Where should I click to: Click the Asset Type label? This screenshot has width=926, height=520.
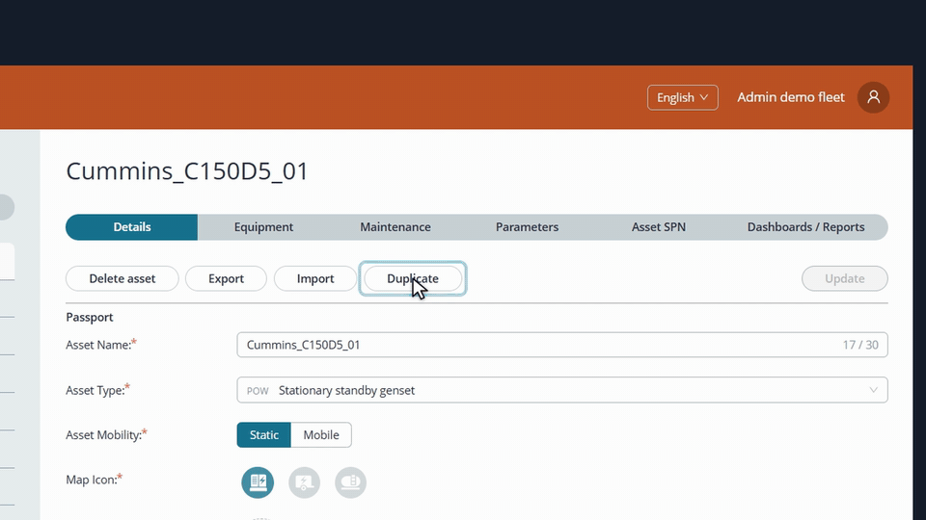pyautogui.click(x=97, y=390)
